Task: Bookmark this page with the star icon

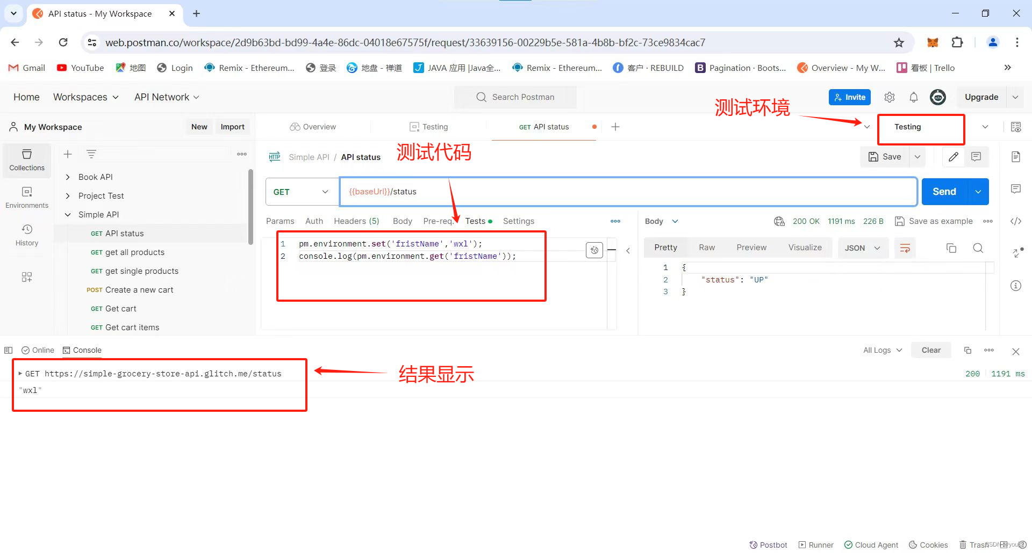Action: click(899, 42)
